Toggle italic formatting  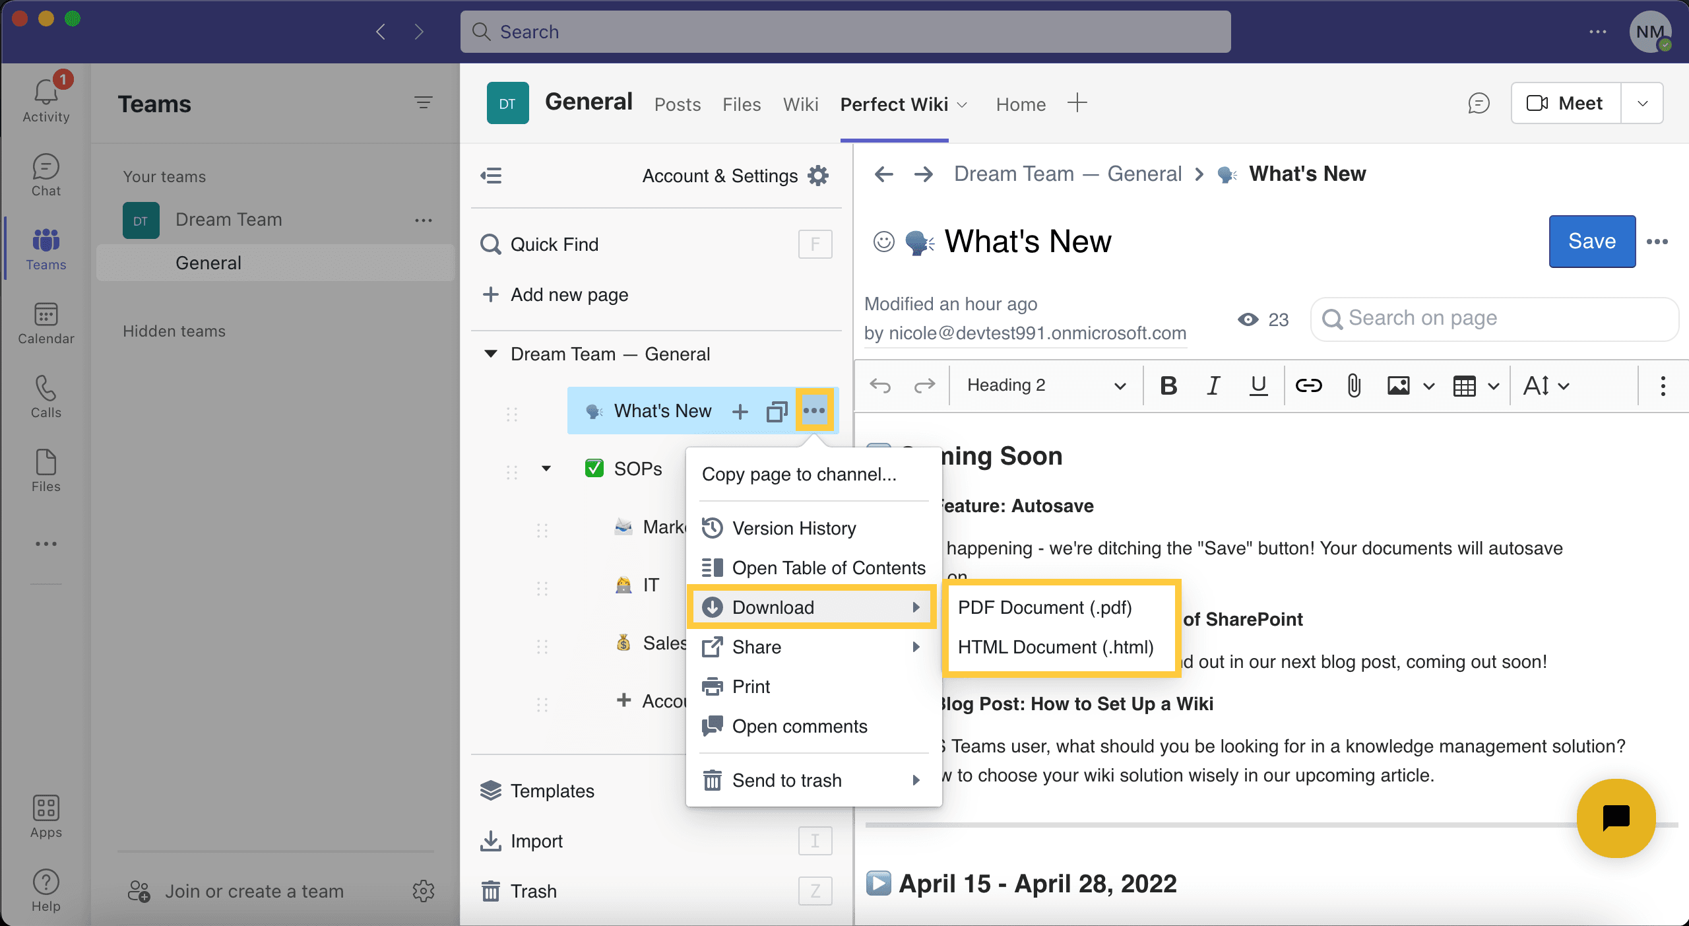coord(1213,385)
